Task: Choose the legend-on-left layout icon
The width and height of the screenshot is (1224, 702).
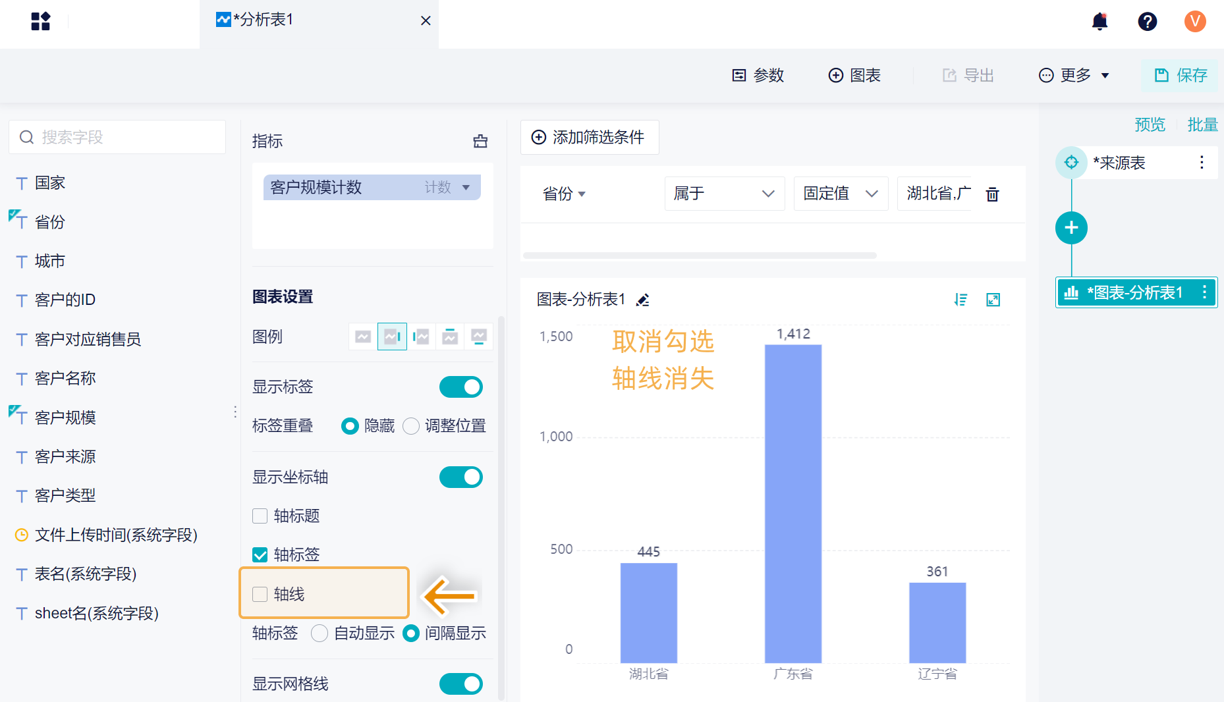Action: coord(421,337)
